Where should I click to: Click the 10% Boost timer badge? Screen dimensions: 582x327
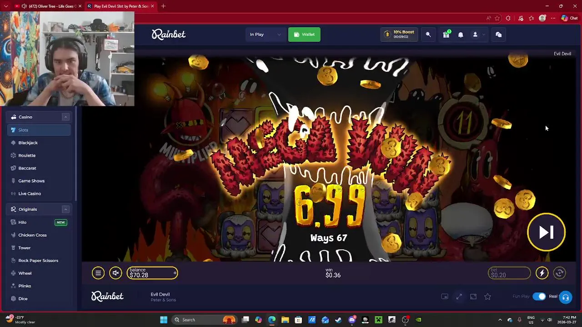[x=399, y=35]
